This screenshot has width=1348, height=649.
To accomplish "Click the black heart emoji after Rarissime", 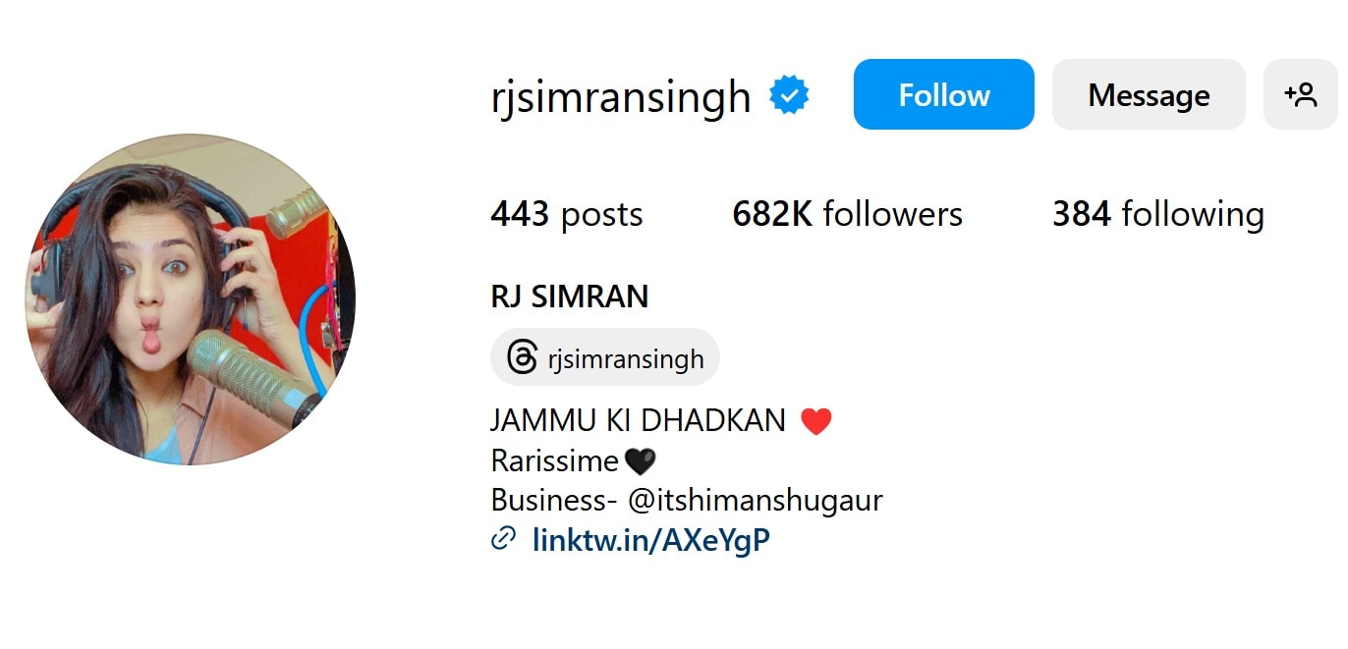I will pos(641,460).
